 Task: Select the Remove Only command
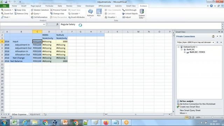pyautogui.click(x=21, y=14)
